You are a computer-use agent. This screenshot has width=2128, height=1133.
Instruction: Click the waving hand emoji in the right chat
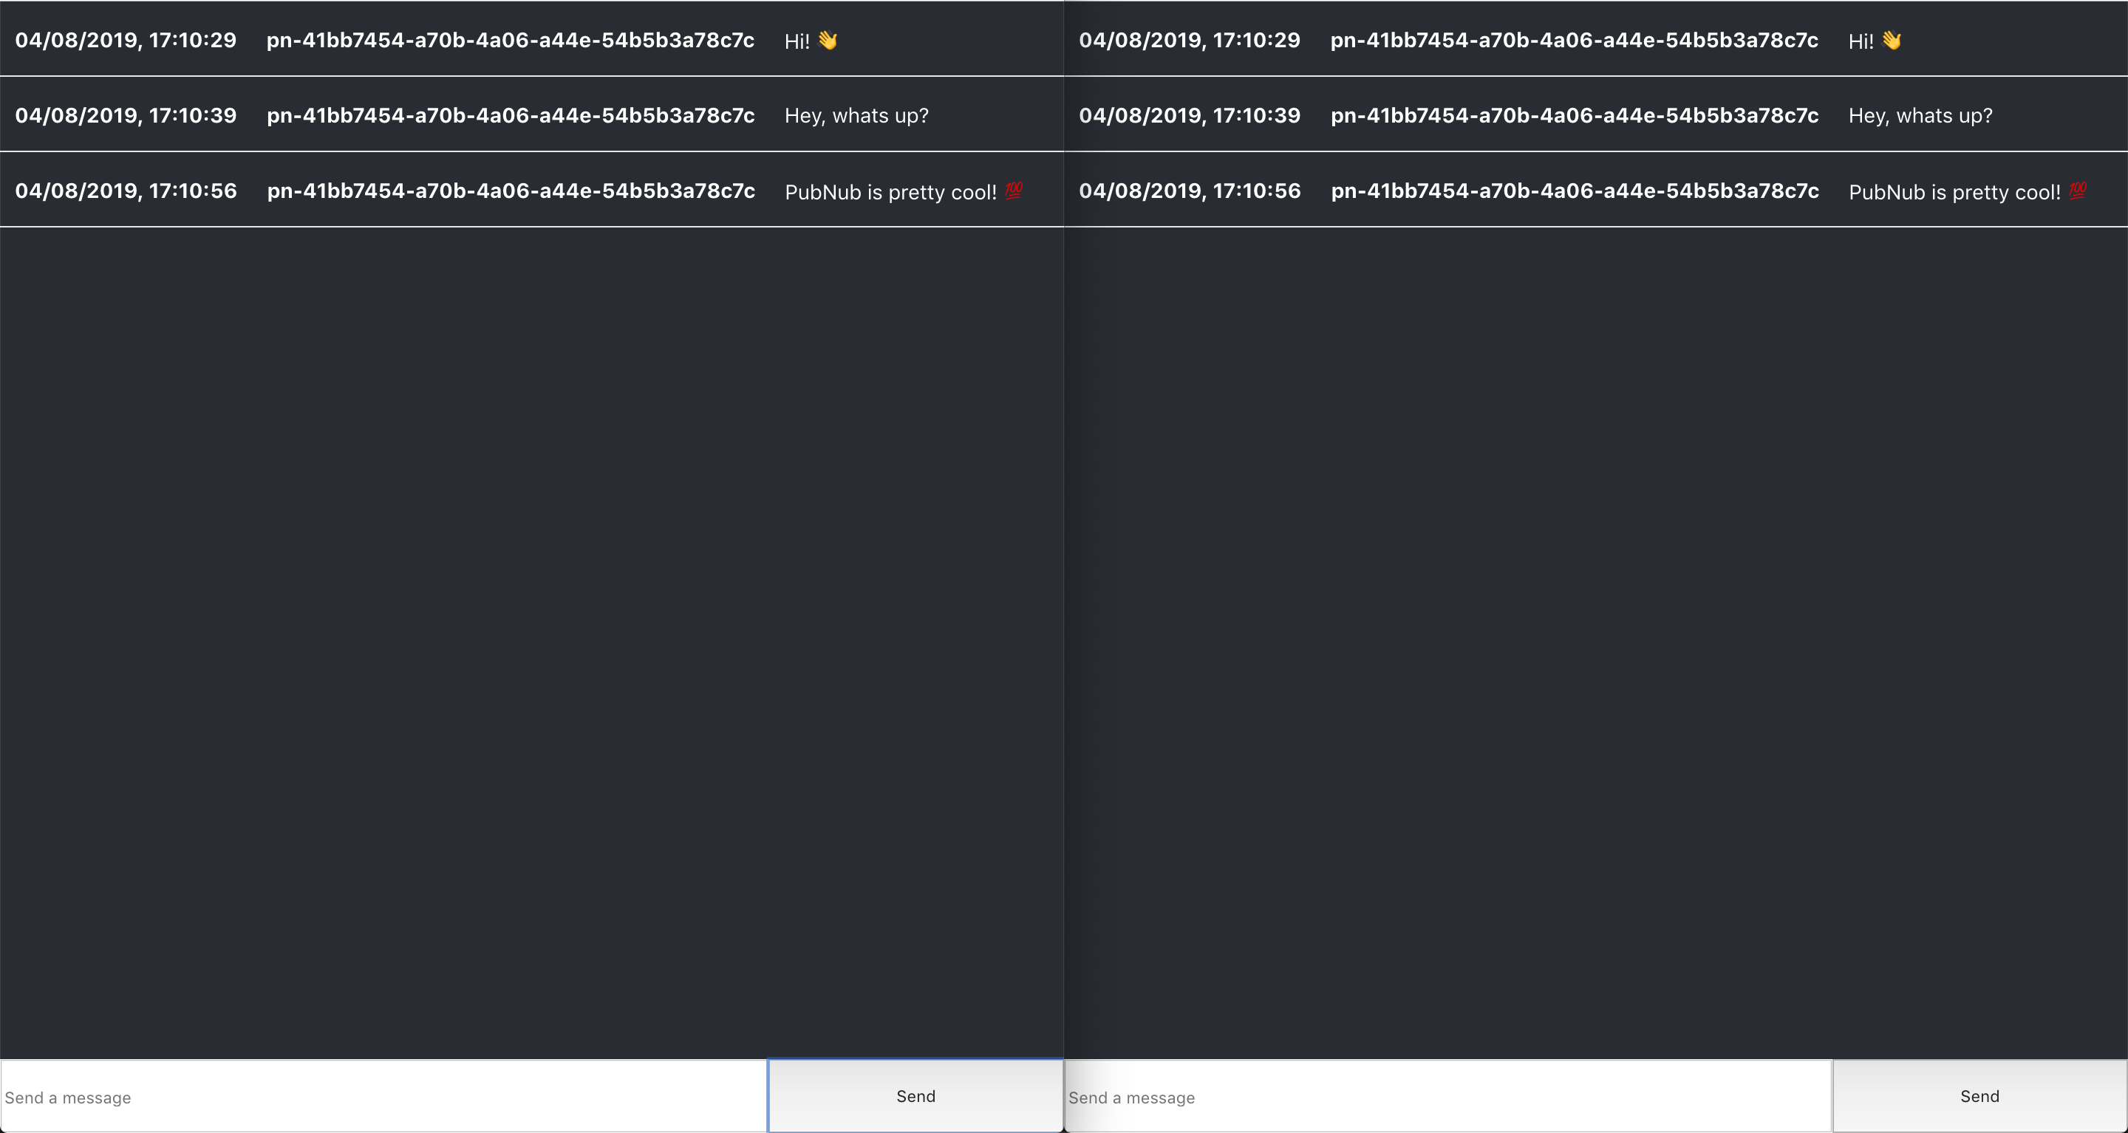point(1892,40)
